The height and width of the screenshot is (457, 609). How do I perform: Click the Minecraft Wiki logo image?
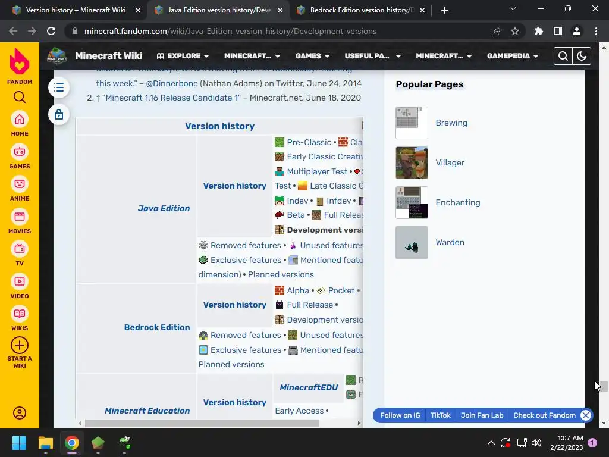click(57, 56)
